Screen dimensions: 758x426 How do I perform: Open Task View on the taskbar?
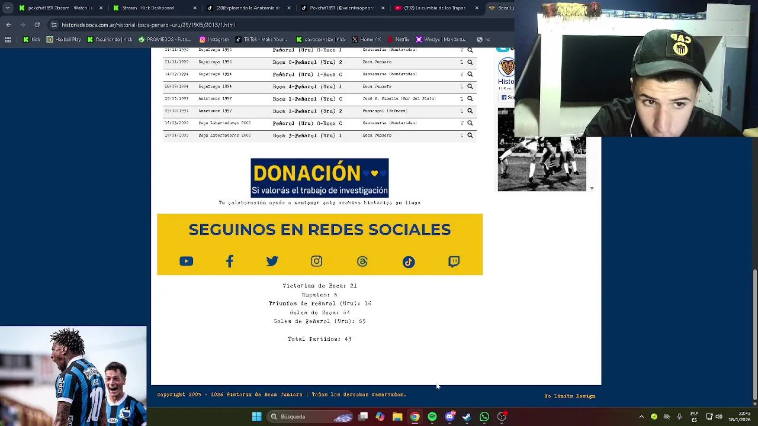coord(363,417)
